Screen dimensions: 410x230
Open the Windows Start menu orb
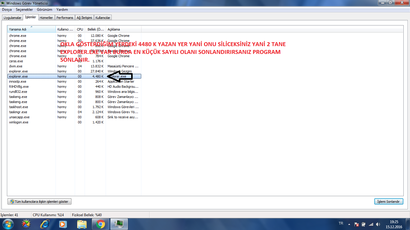point(8,224)
